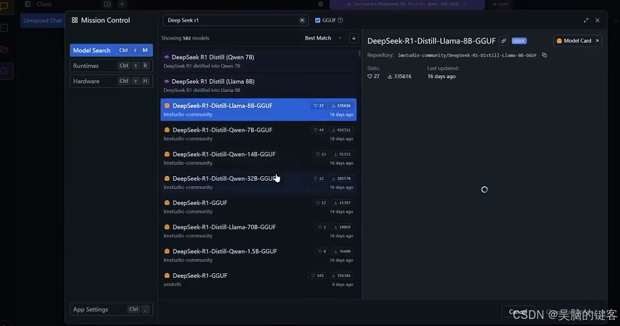Clear the Deep Seek r1 search field

coord(302,20)
